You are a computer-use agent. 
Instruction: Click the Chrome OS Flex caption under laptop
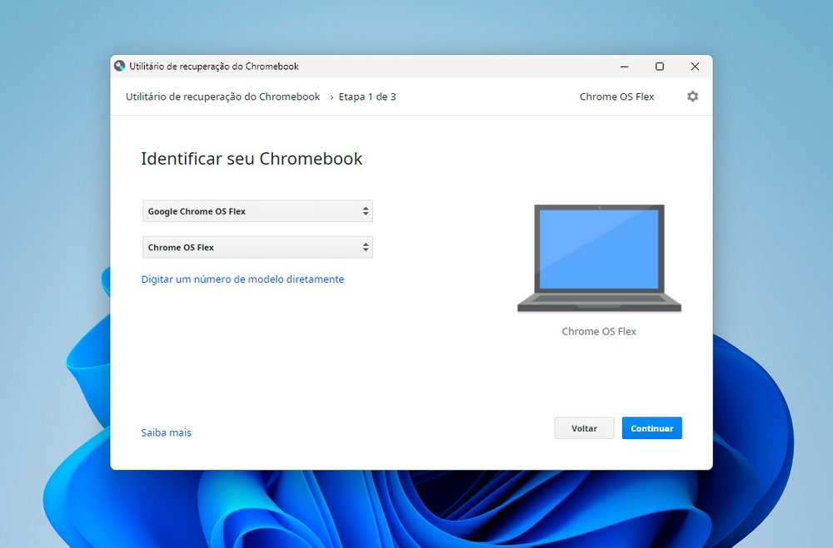click(599, 331)
